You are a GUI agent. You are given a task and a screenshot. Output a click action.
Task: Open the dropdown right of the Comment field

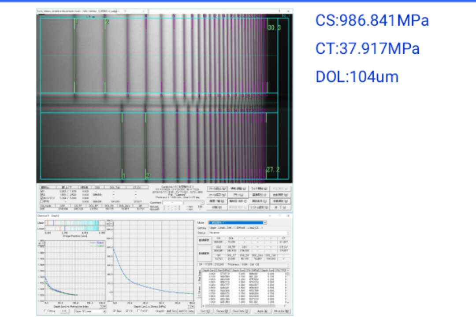pos(193,203)
